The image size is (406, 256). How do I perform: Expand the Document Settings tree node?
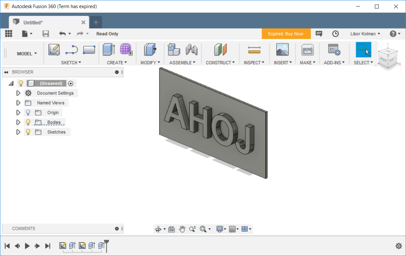click(18, 93)
